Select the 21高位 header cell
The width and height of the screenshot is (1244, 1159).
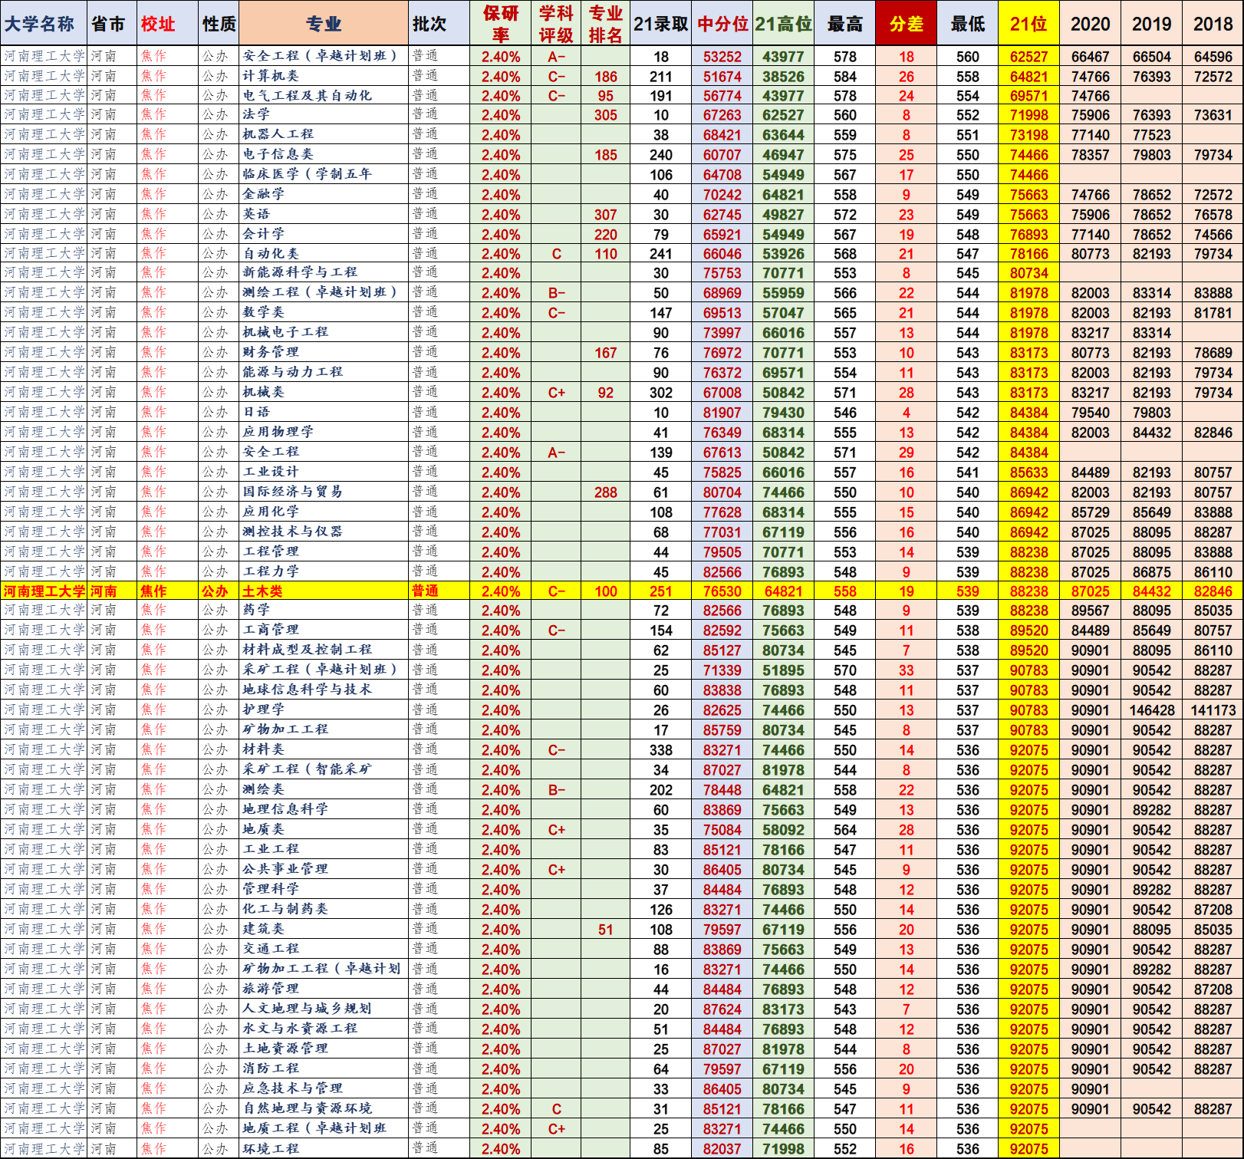point(783,24)
